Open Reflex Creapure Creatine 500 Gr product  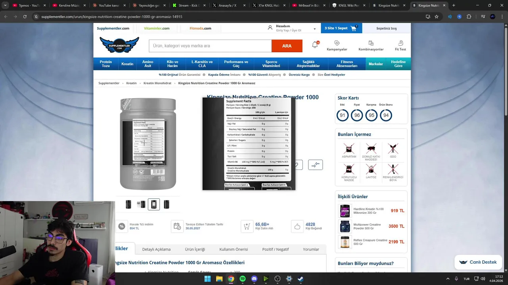(x=371, y=242)
